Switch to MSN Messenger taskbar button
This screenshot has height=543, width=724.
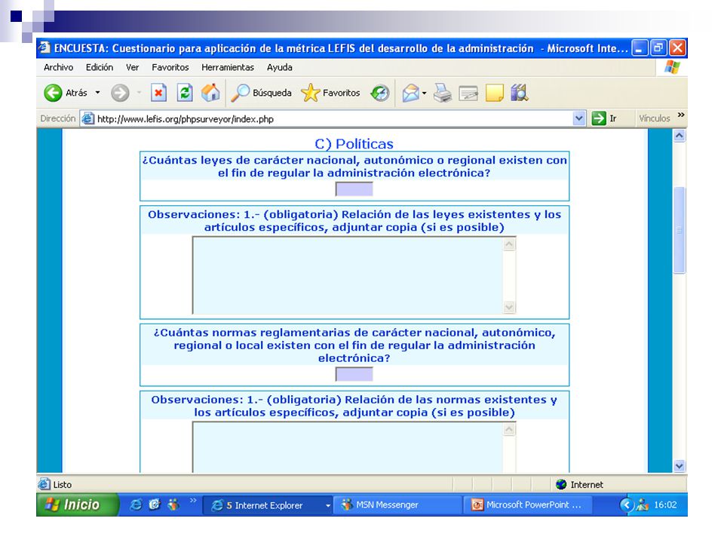397,505
